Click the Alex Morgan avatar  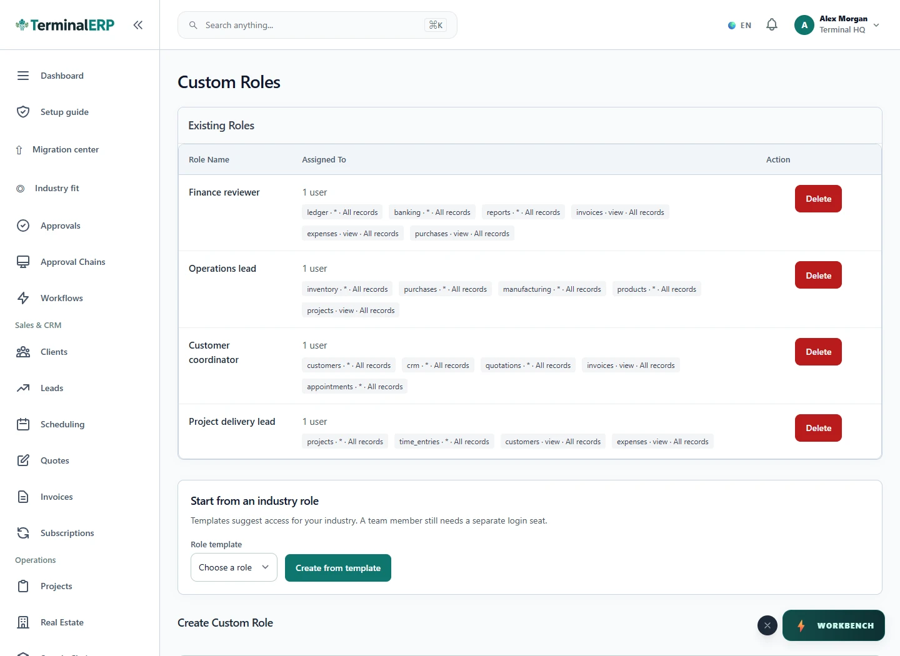point(804,25)
